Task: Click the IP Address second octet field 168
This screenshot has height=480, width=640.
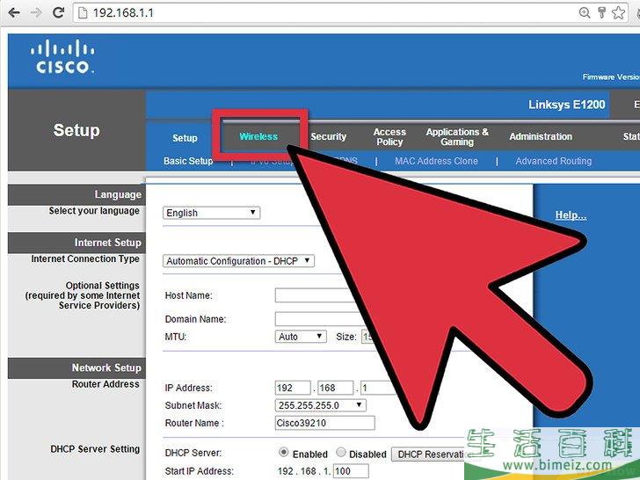Action: point(336,388)
